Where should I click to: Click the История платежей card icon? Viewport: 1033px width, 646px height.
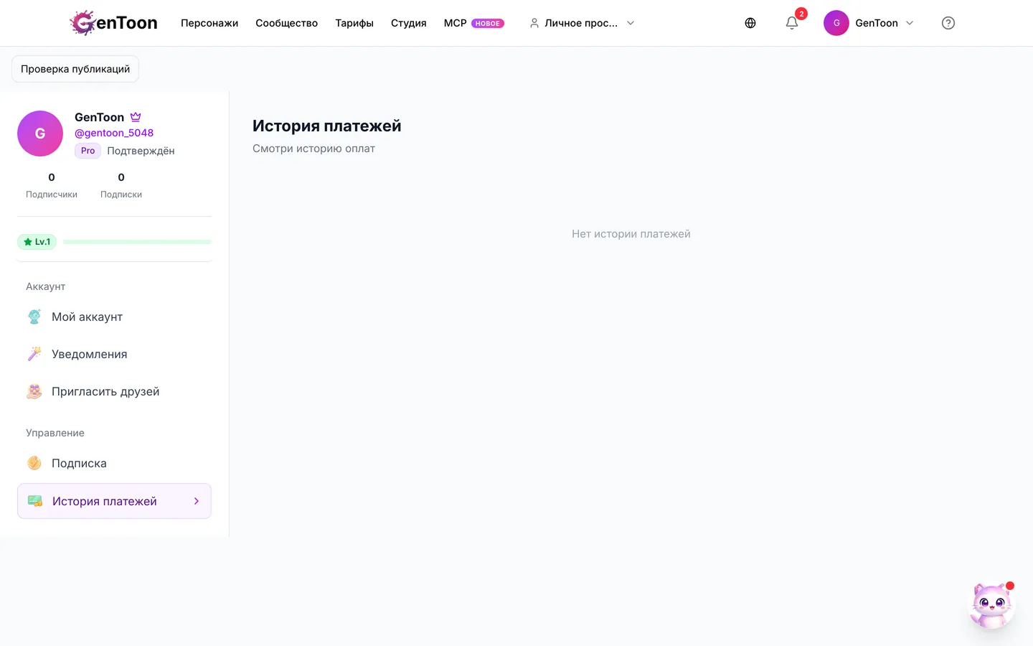tap(34, 501)
